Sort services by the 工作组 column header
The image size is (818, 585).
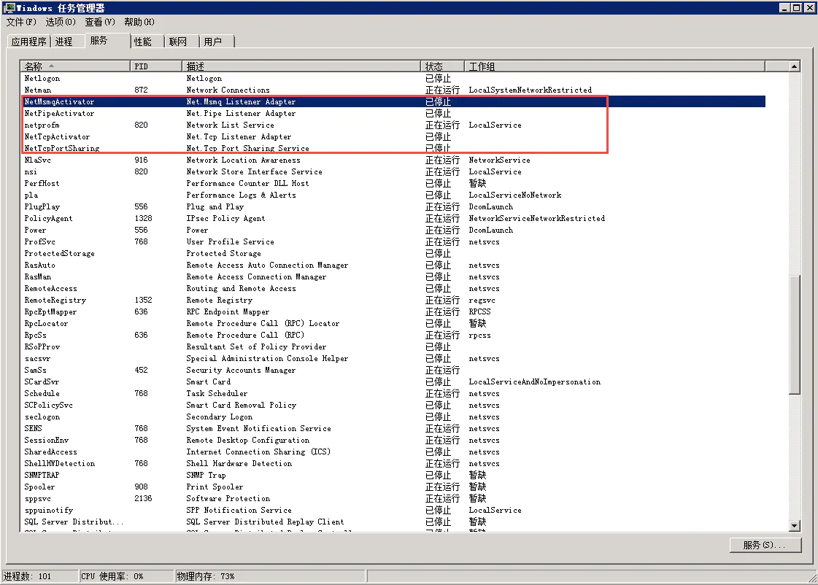click(x=614, y=66)
